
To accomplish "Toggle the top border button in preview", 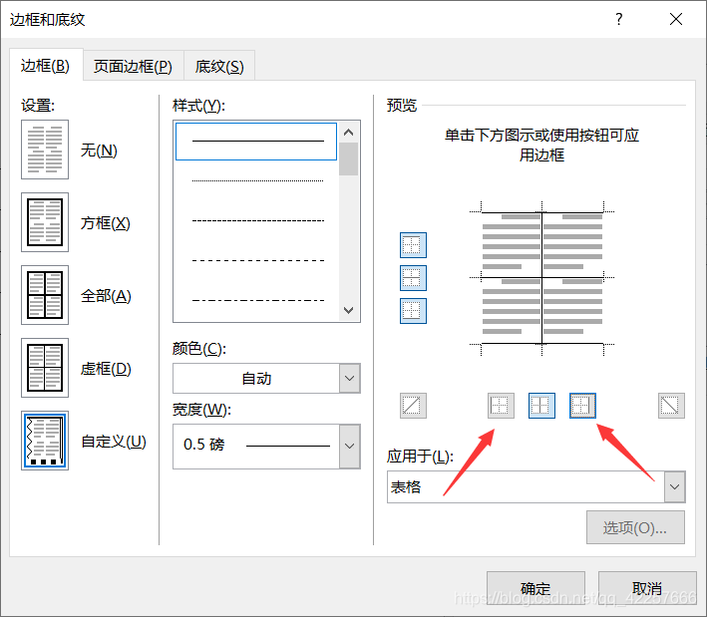I will click(413, 245).
